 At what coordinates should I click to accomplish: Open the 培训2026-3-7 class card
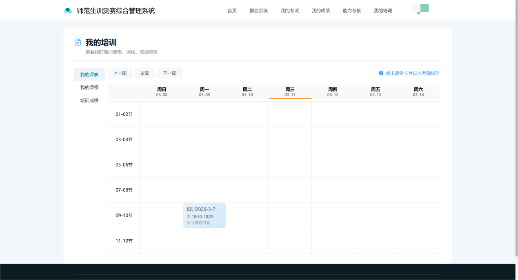pyautogui.click(x=205, y=215)
